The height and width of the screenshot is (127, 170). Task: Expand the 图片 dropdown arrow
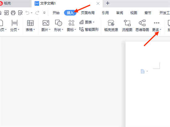pos(50,30)
